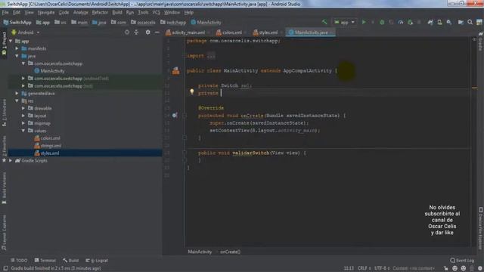
Task: Open the VCS menu
Action: [157, 13]
